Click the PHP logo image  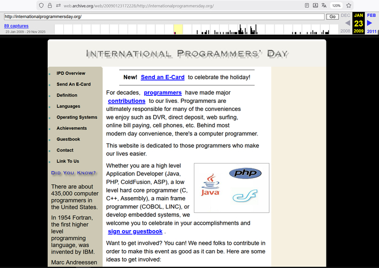(245, 173)
